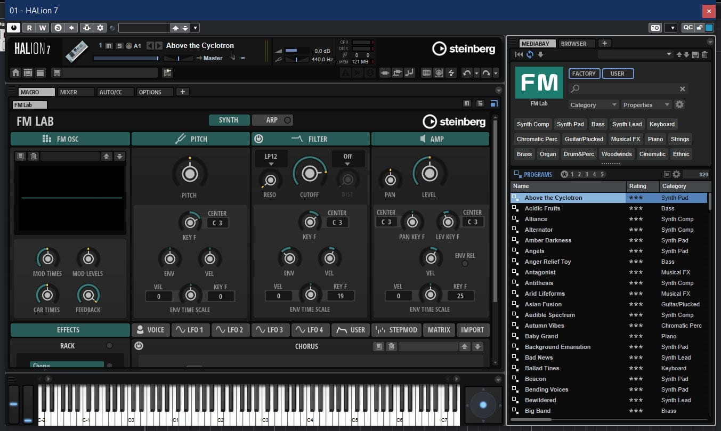
Task: Open the undo history dropdown arrow
Action: (x=477, y=73)
